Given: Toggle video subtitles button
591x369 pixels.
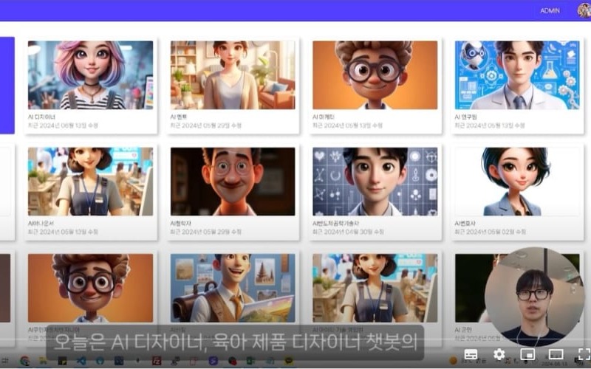Looking at the screenshot, I should coord(471,354).
